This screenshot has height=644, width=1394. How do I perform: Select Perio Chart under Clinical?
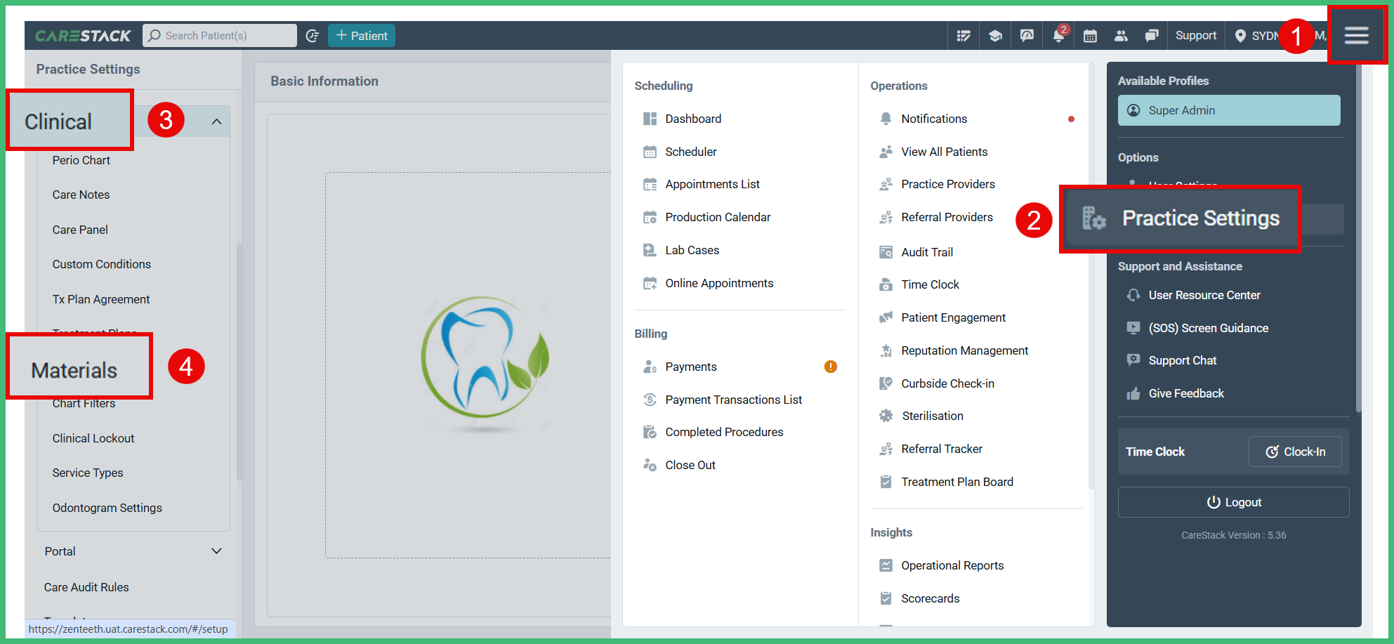coord(81,160)
